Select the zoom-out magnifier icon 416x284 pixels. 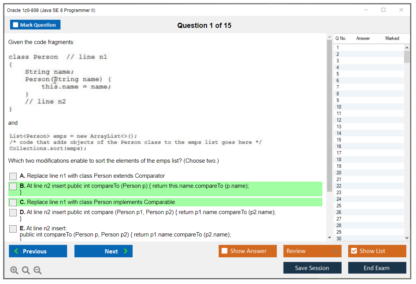38,270
